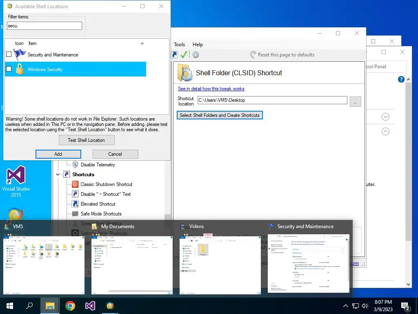Click the Control Panel scrollbar up arrow

(x=408, y=79)
